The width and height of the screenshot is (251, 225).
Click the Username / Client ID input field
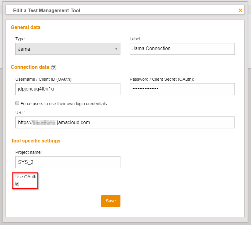click(x=68, y=89)
